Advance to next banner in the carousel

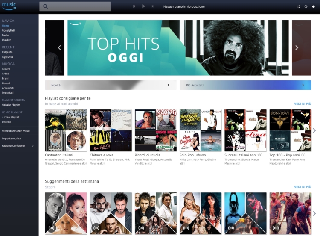coord(297,47)
